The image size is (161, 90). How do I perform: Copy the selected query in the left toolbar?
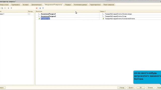[2, 8]
